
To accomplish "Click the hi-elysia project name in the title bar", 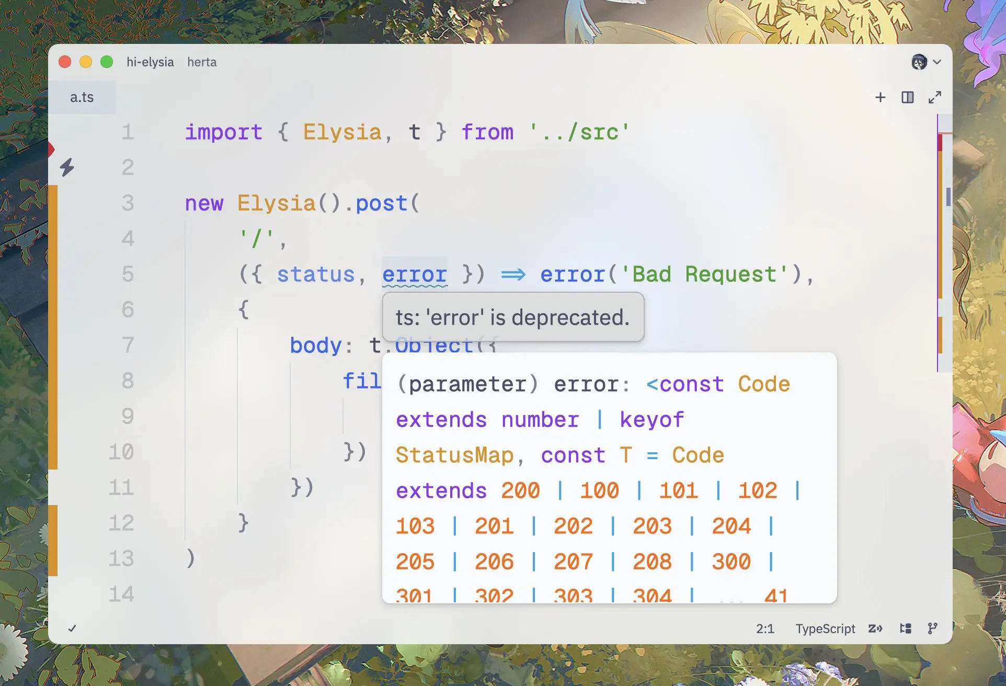I will (x=151, y=62).
